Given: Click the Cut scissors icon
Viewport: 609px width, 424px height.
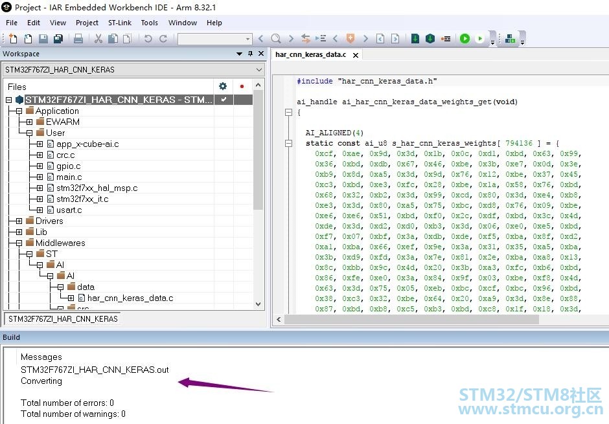Looking at the screenshot, I should tap(98, 38).
